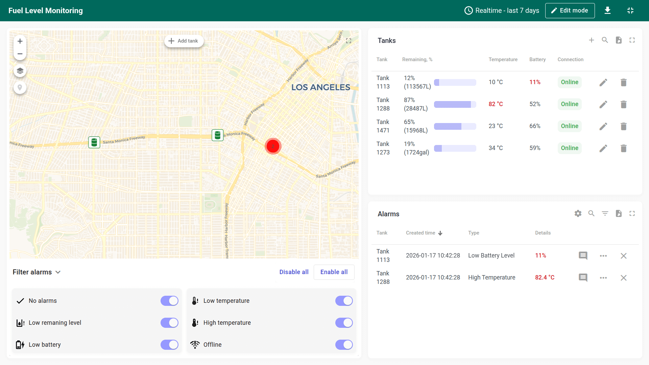Search tanks with magnifier icon

(605, 40)
